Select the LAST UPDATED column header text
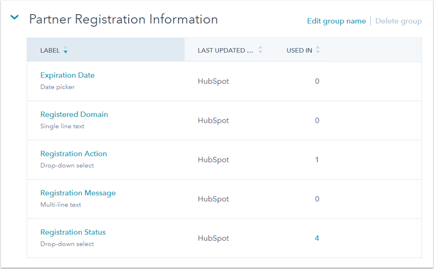The height and width of the screenshot is (269, 434). (225, 50)
